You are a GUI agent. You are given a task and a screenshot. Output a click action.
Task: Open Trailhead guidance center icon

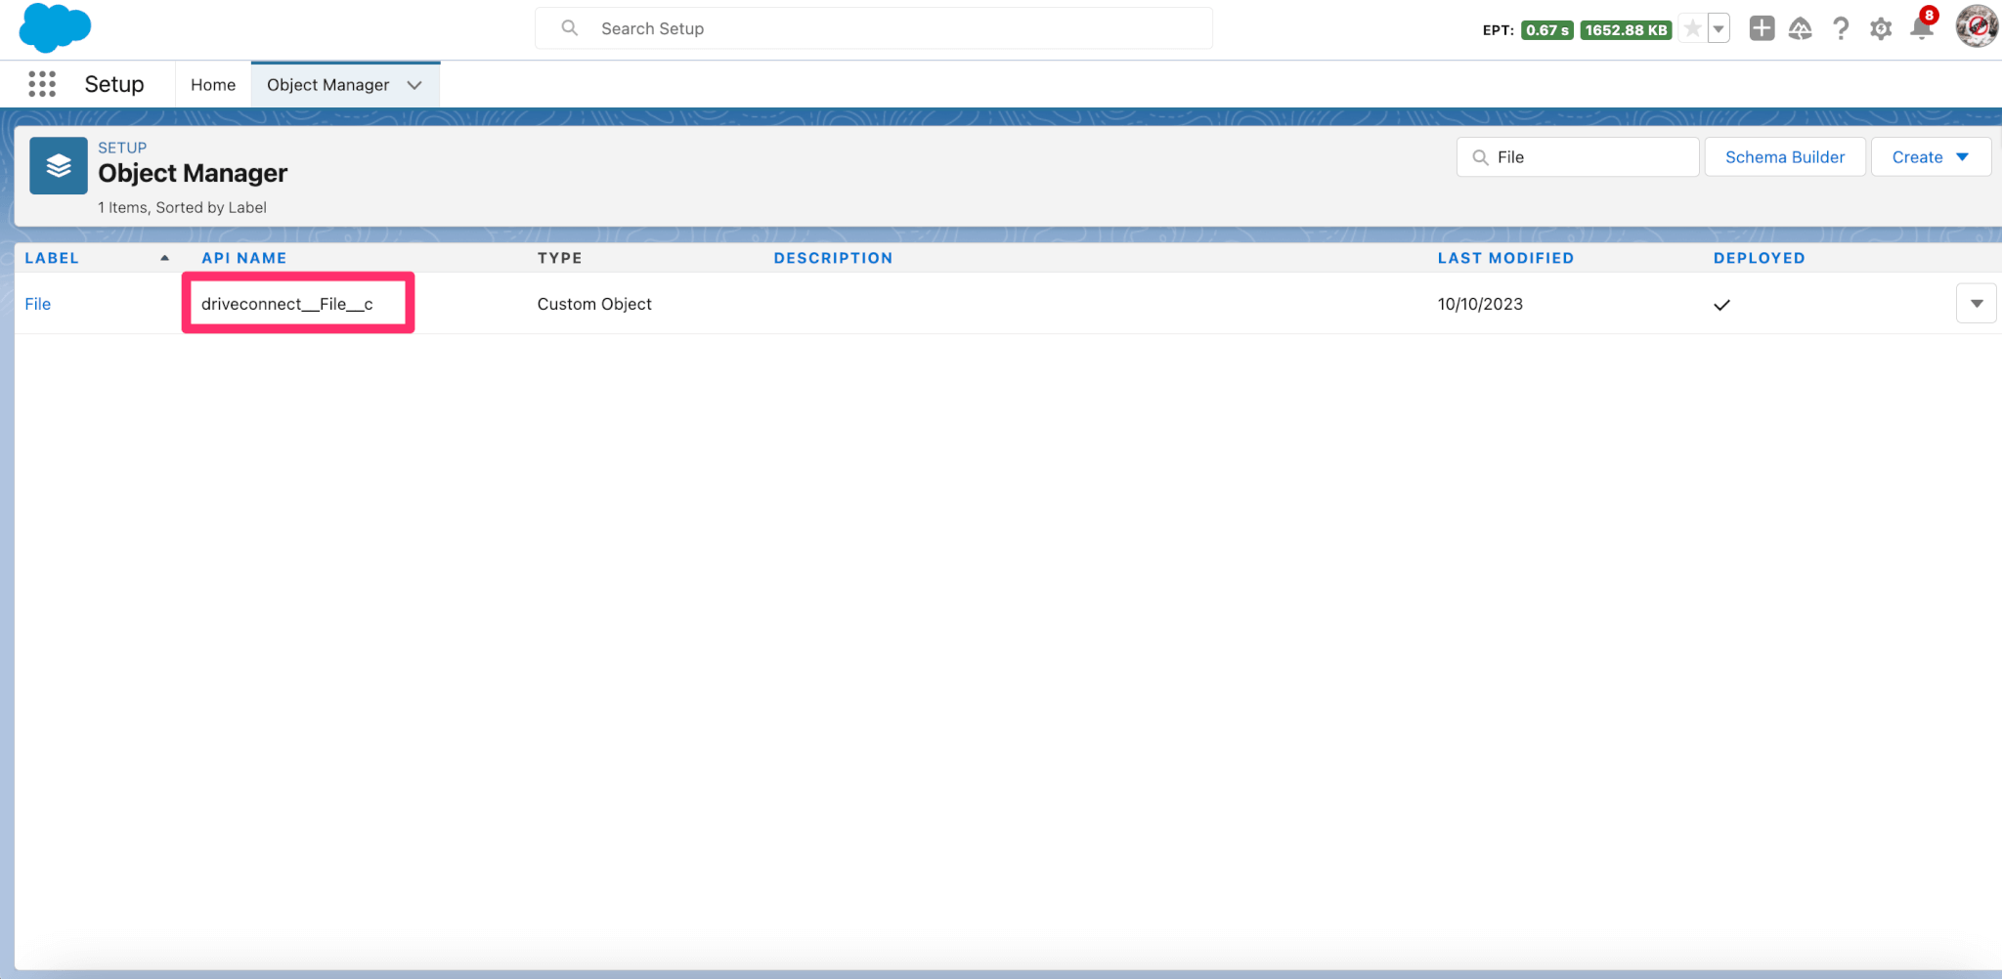click(x=1801, y=29)
